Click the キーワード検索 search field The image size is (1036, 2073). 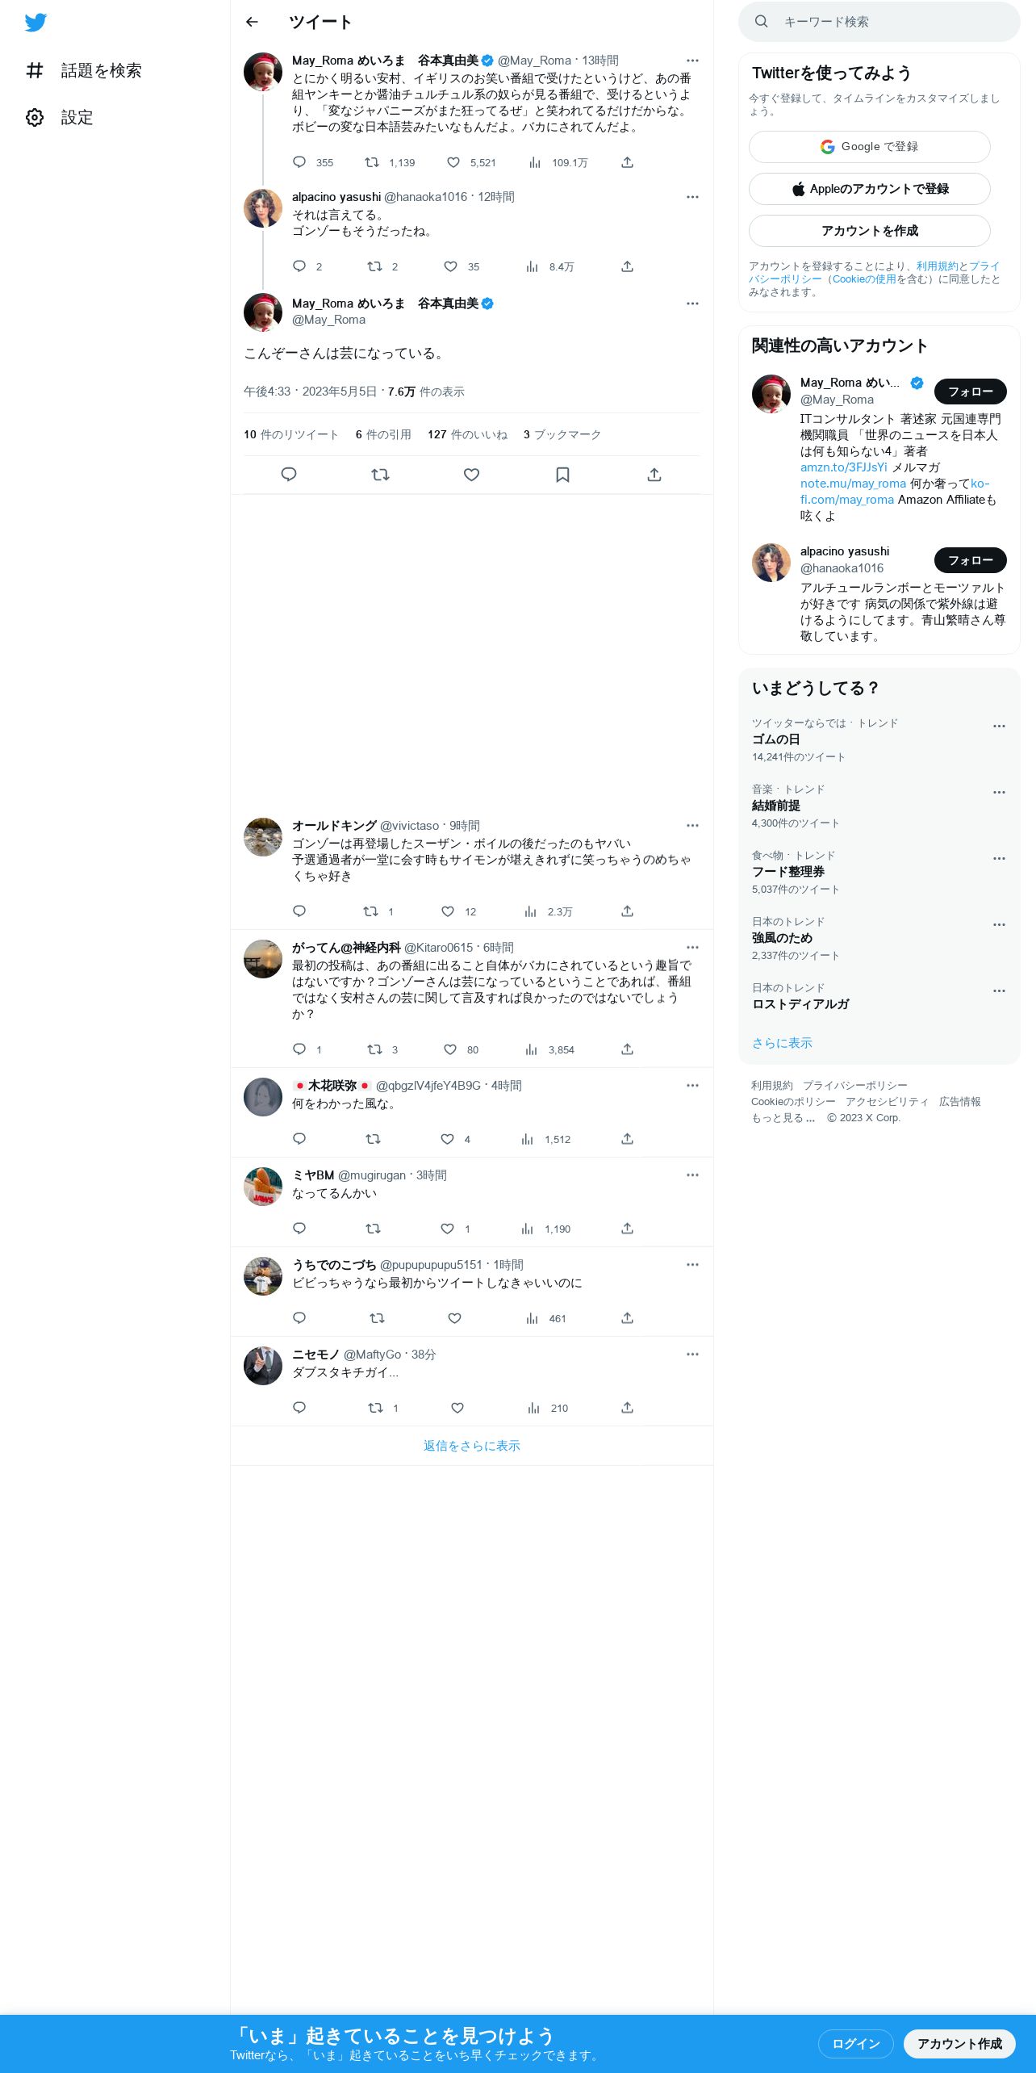[x=879, y=22]
